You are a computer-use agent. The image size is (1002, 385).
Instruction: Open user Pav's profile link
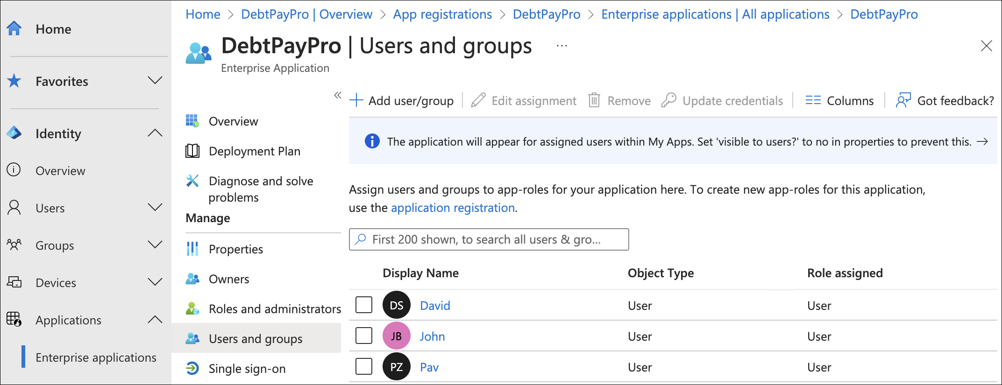[429, 367]
